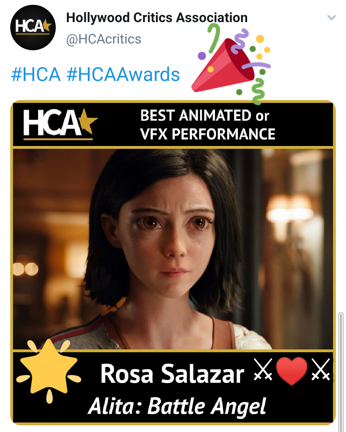Screen dimensions: 346x432
Task: Click the crossed swords left of the heart
Action: [x=263, y=369]
